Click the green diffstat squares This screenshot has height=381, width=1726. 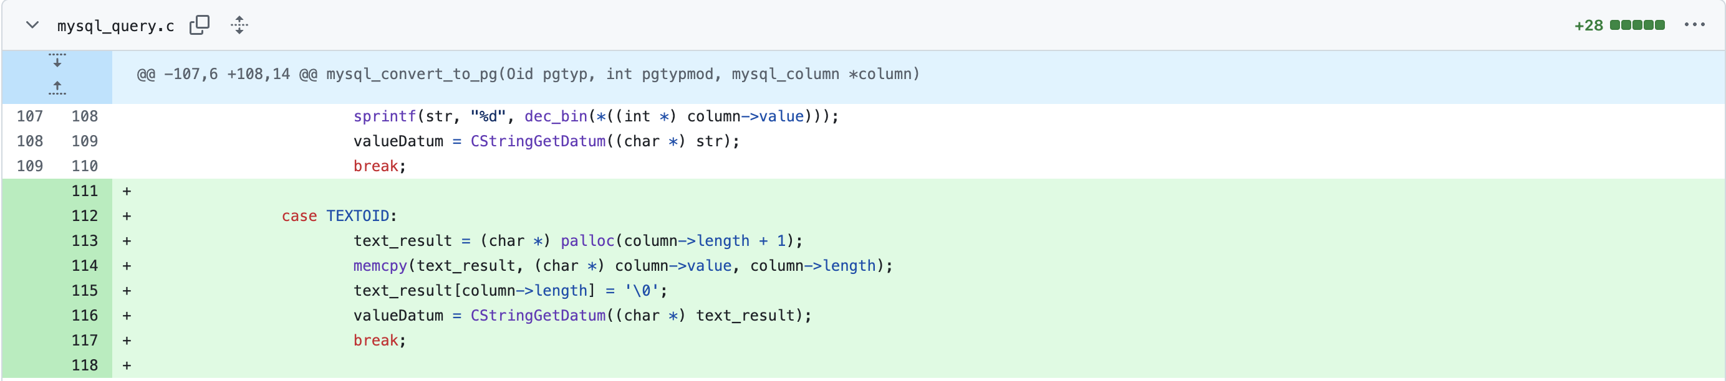(1637, 26)
